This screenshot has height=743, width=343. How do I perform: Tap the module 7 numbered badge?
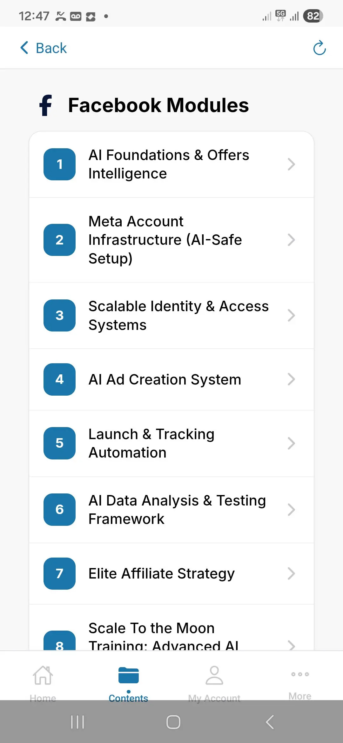[x=59, y=573]
